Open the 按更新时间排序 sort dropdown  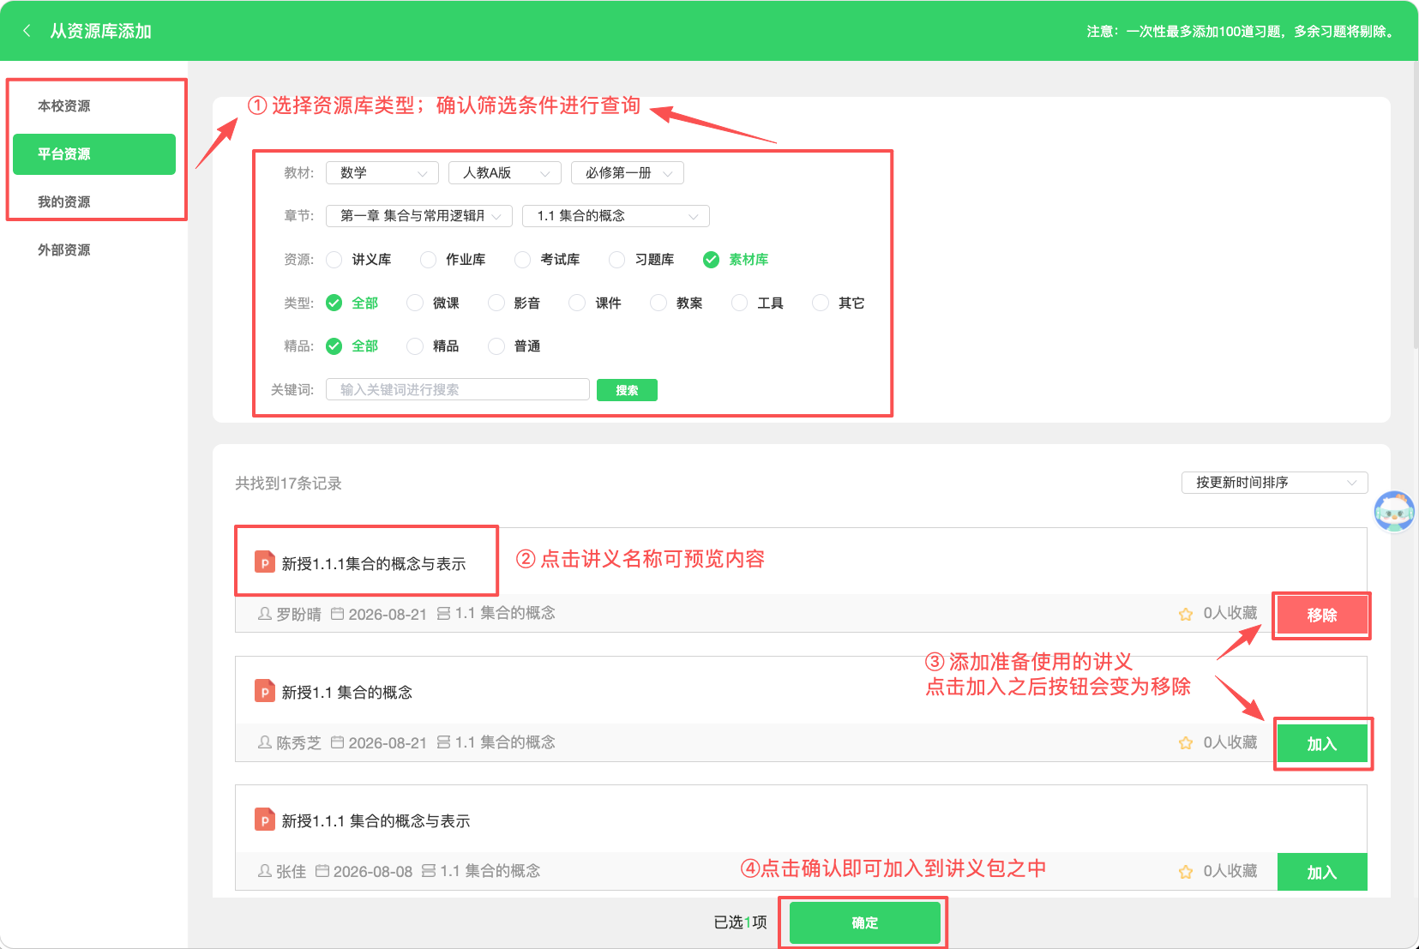1275,482
